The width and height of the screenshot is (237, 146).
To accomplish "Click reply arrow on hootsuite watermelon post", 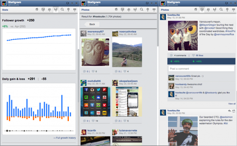I will pos(229,111).
